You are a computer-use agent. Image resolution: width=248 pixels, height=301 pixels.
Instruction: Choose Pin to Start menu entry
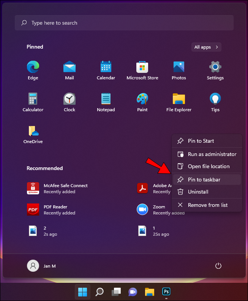[x=207, y=141]
